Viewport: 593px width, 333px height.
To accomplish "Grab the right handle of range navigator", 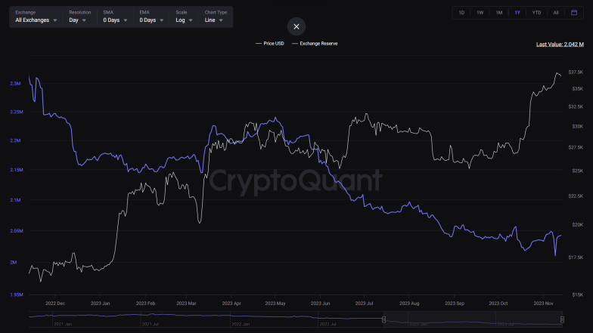I will point(563,319).
